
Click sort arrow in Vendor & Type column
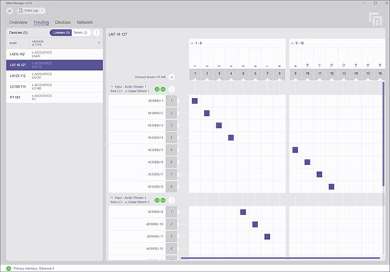coord(99,43)
